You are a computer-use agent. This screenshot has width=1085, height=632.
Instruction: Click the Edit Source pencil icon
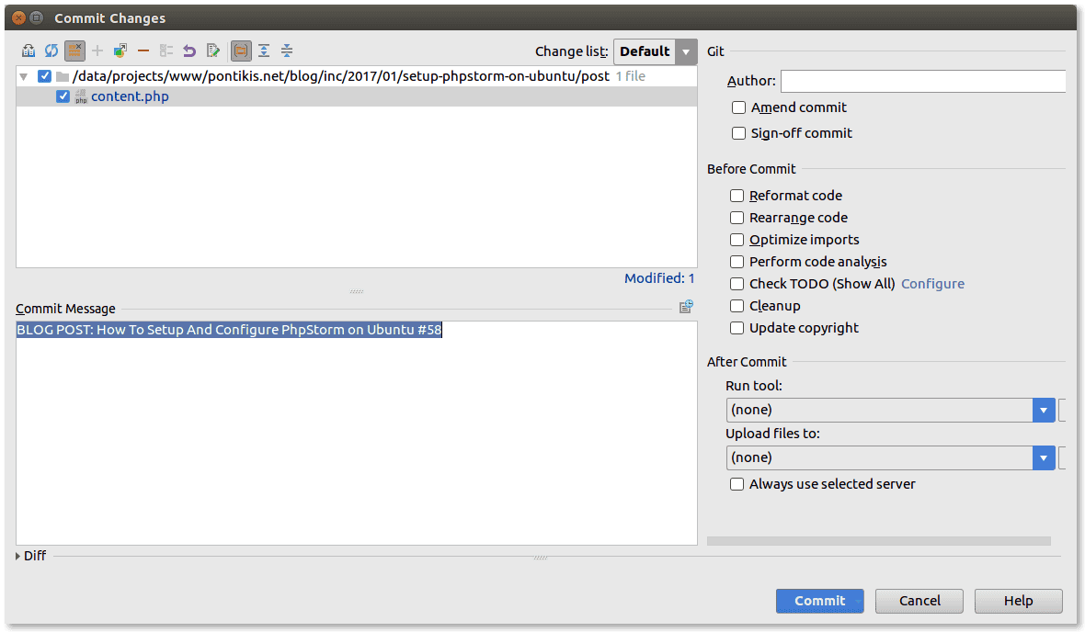213,51
